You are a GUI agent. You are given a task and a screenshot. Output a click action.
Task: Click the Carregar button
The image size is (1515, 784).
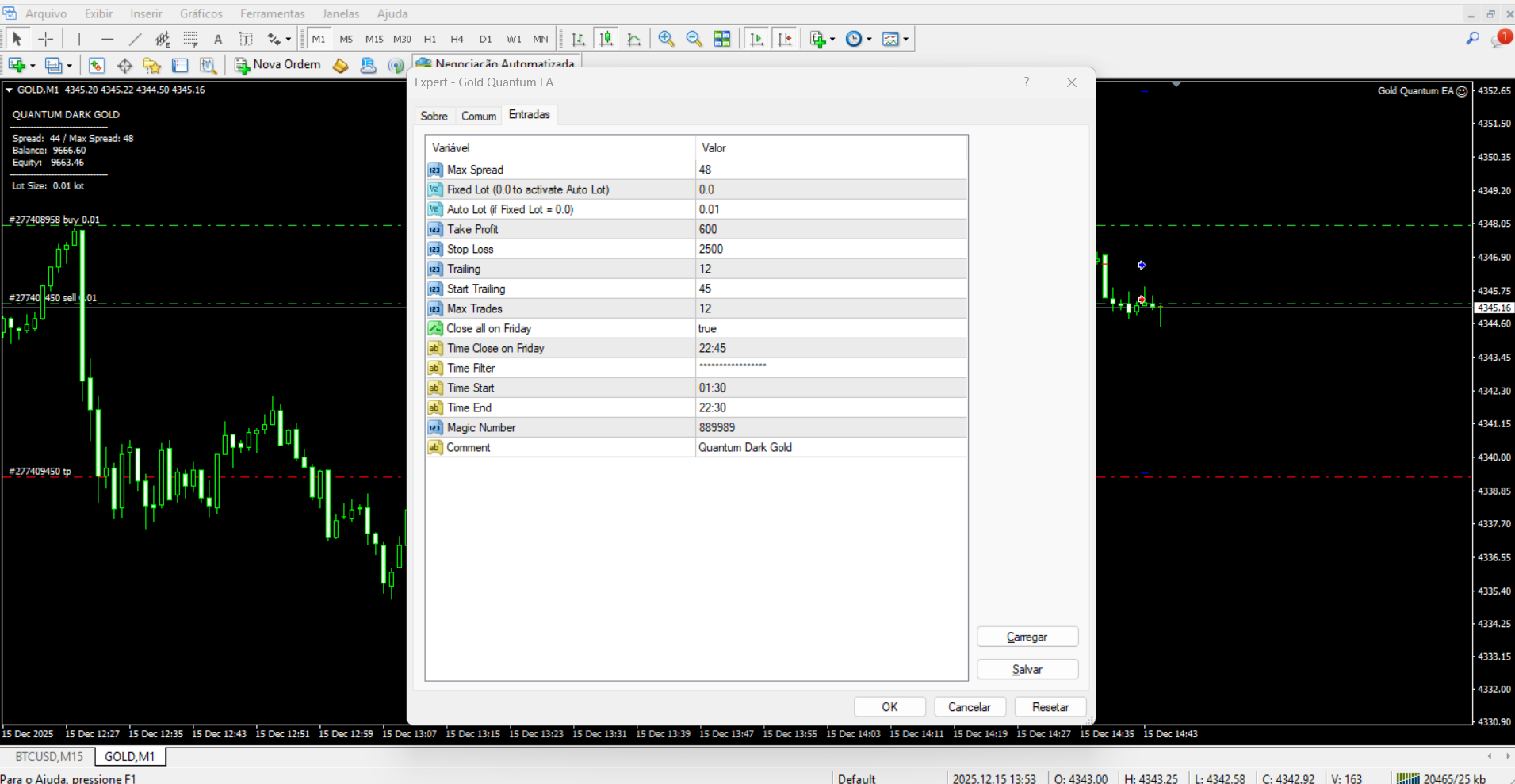click(x=1027, y=637)
